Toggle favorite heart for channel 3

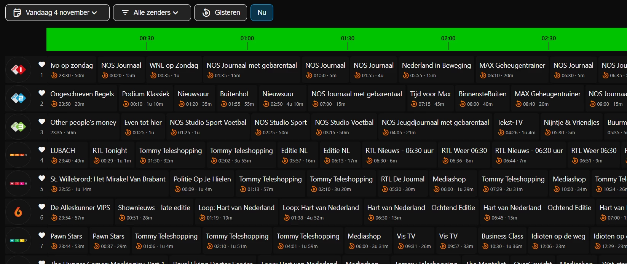point(42,122)
